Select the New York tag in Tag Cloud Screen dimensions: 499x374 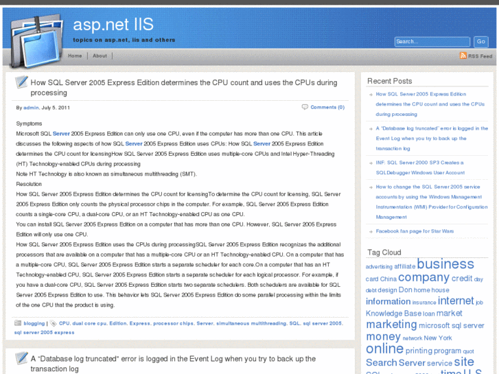click(438, 338)
